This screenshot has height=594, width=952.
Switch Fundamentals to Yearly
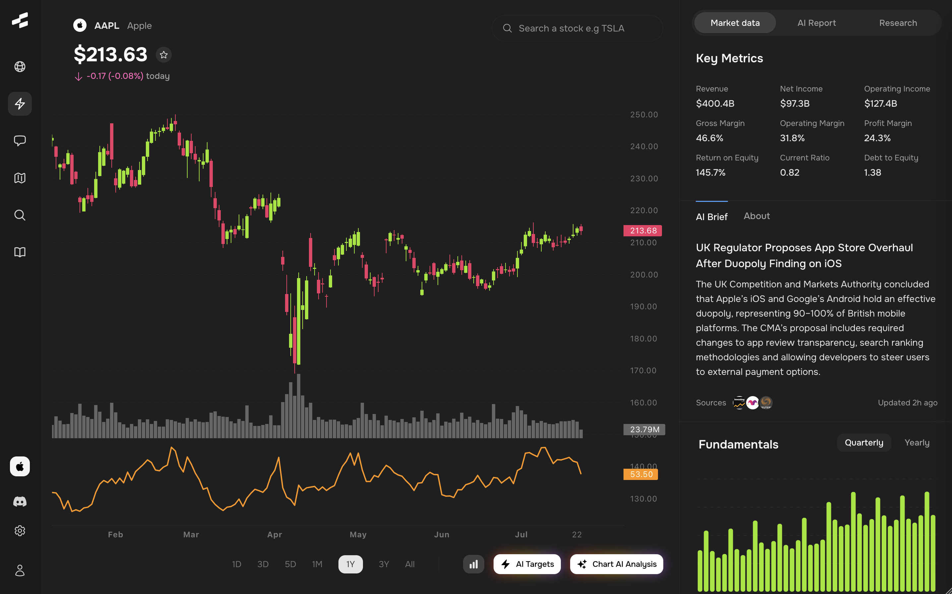[917, 443]
